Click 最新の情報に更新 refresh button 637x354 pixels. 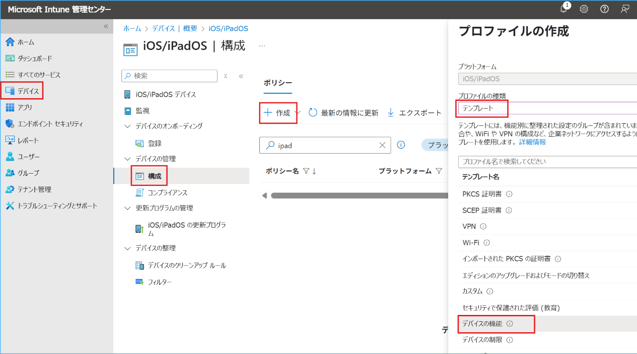click(x=344, y=113)
